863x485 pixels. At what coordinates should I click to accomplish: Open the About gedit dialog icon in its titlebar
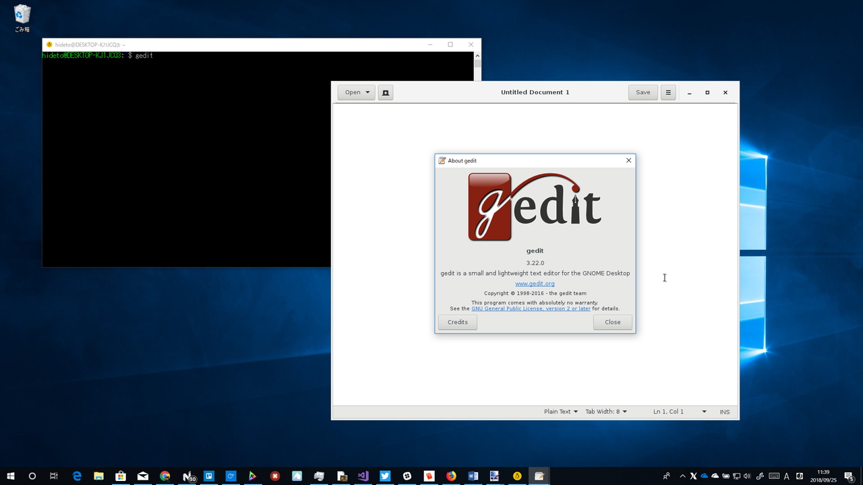coord(442,160)
